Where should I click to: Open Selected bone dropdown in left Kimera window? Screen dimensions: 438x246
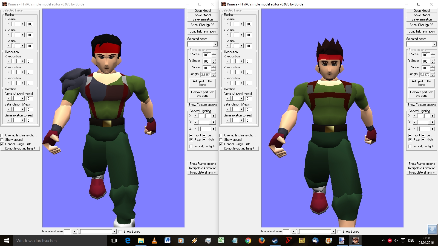click(215, 44)
